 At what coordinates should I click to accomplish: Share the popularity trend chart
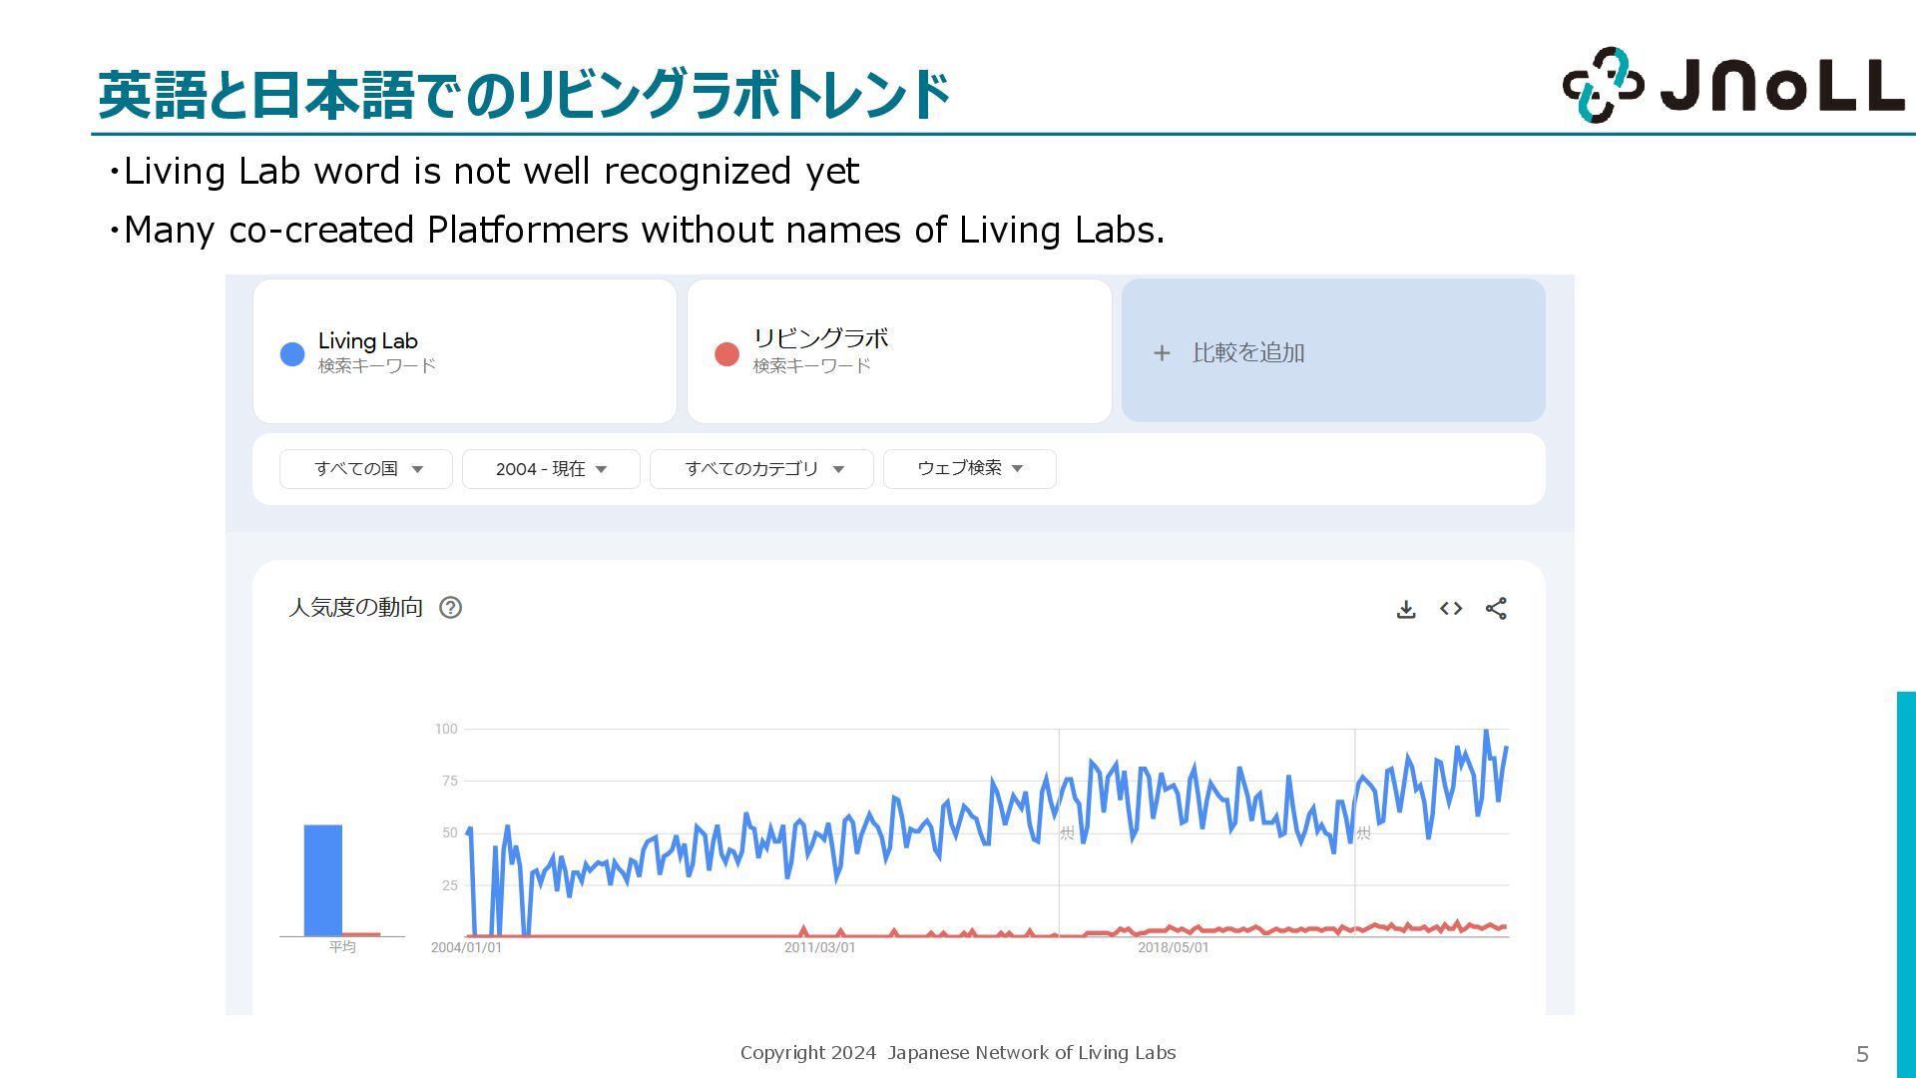tap(1496, 609)
